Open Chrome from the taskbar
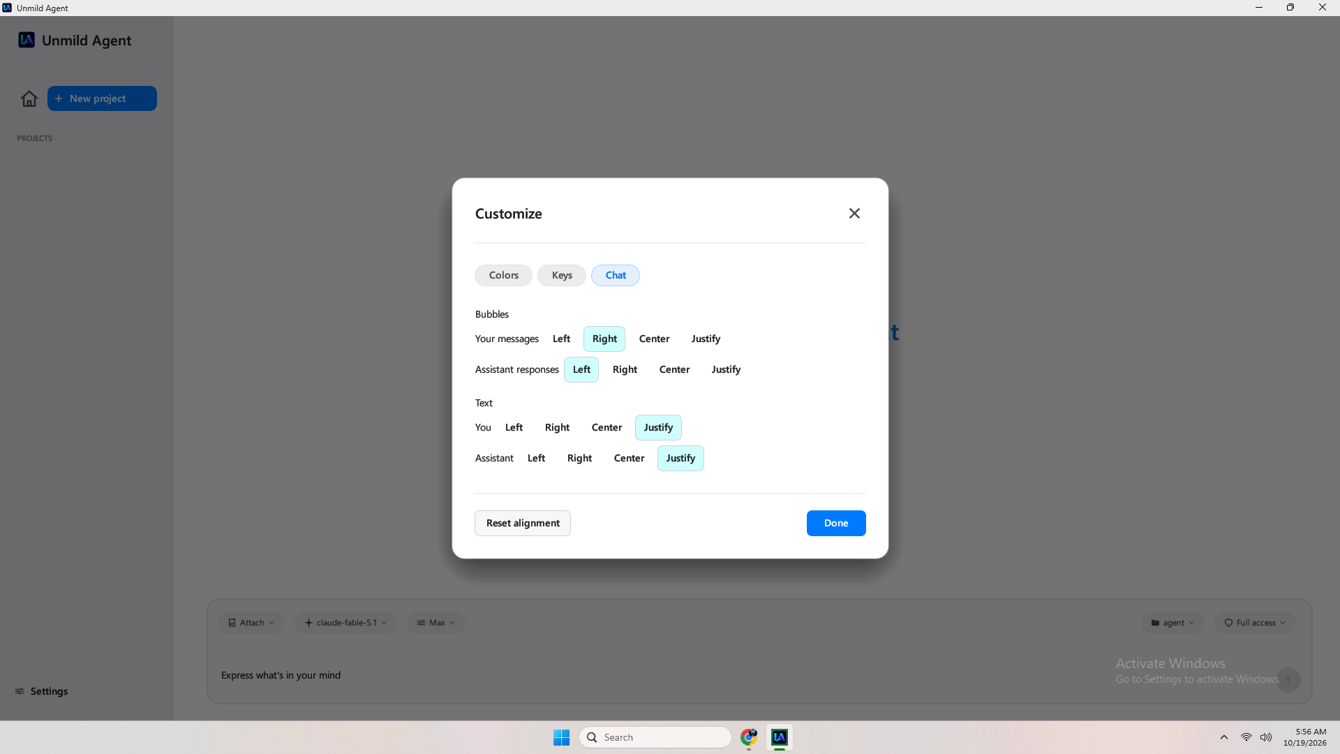1340x754 pixels. click(x=749, y=737)
